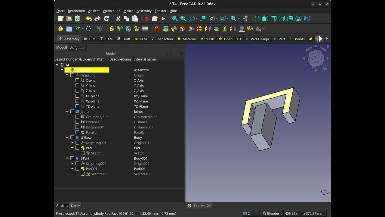
Task: Create fixed joint icon
Action: coord(165,29)
